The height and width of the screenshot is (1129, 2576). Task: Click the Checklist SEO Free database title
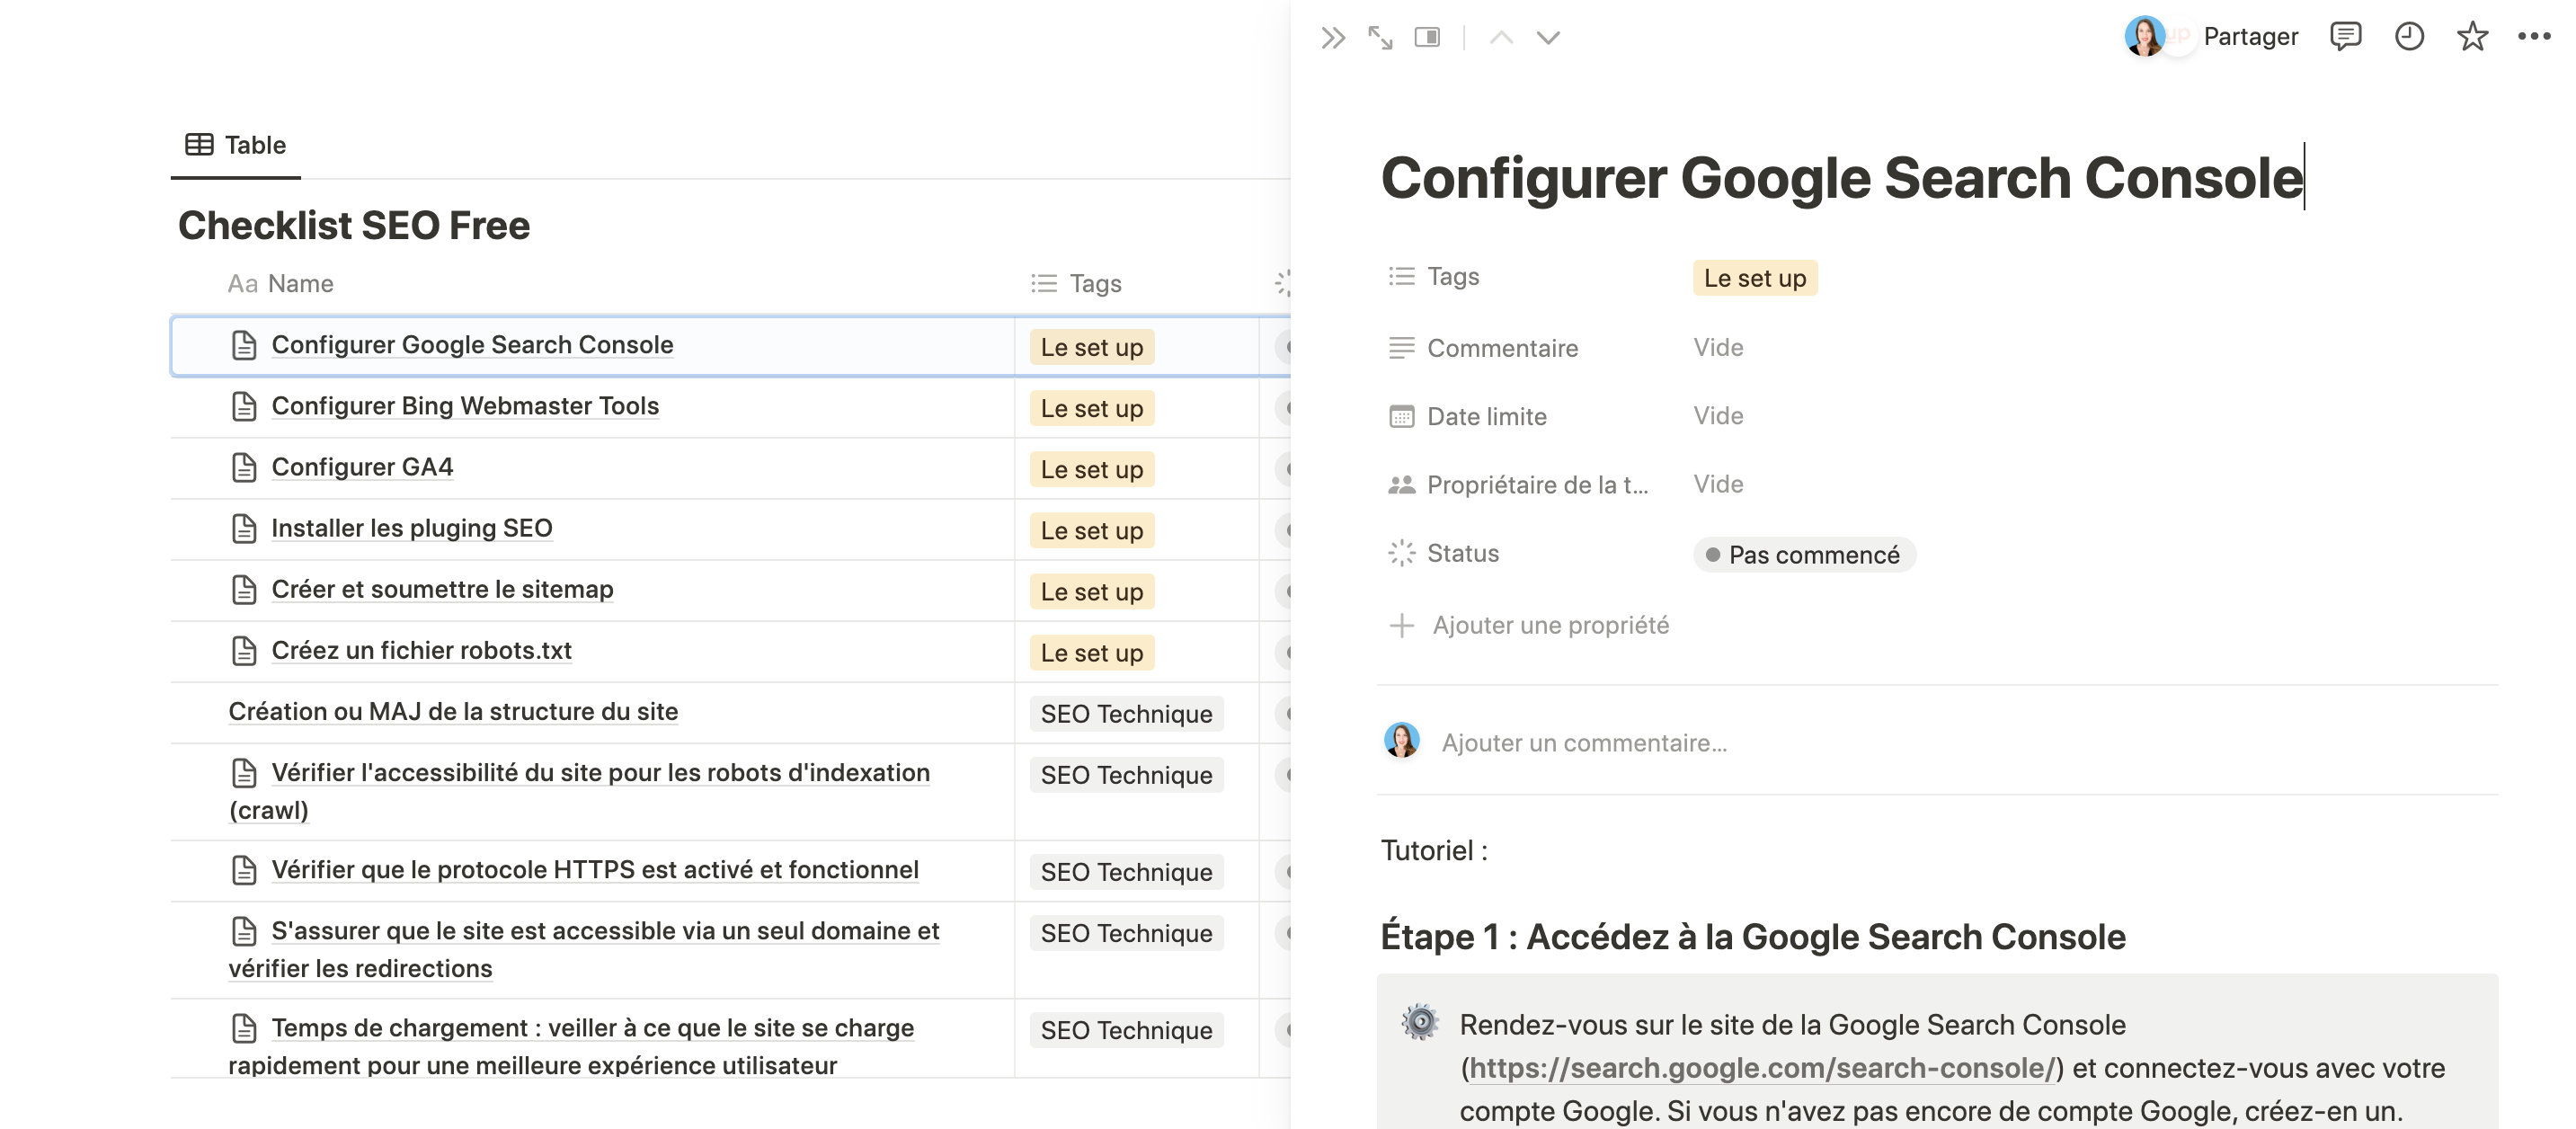tap(354, 226)
